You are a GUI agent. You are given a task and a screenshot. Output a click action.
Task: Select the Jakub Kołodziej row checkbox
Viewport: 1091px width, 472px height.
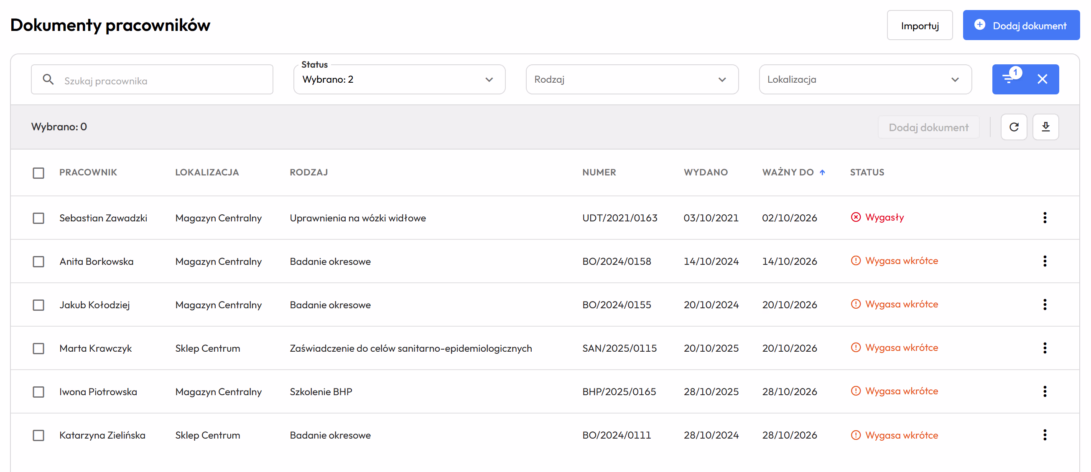(x=38, y=305)
